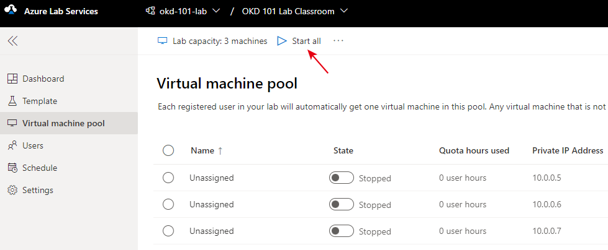
Task: Toggle on the VM with IP 10.0.0.7
Action: [x=341, y=231]
